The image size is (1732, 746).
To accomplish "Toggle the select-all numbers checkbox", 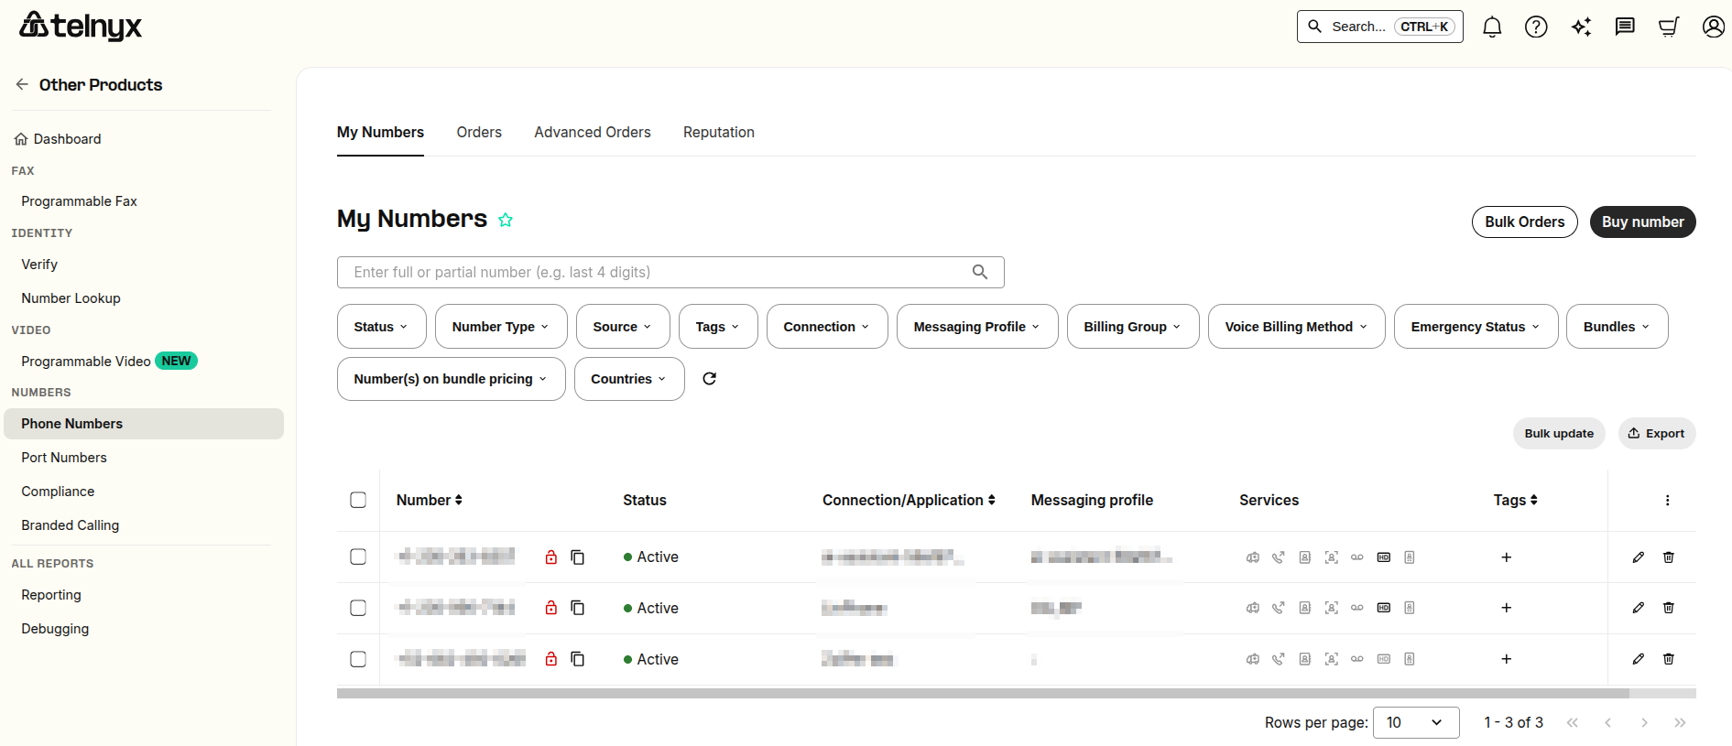I will pyautogui.click(x=358, y=500).
